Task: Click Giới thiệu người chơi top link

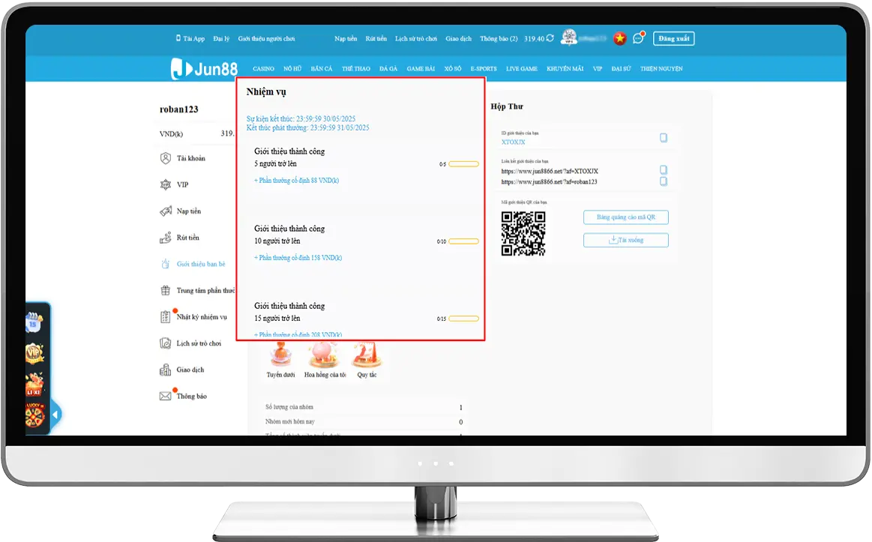Action: 266,39
